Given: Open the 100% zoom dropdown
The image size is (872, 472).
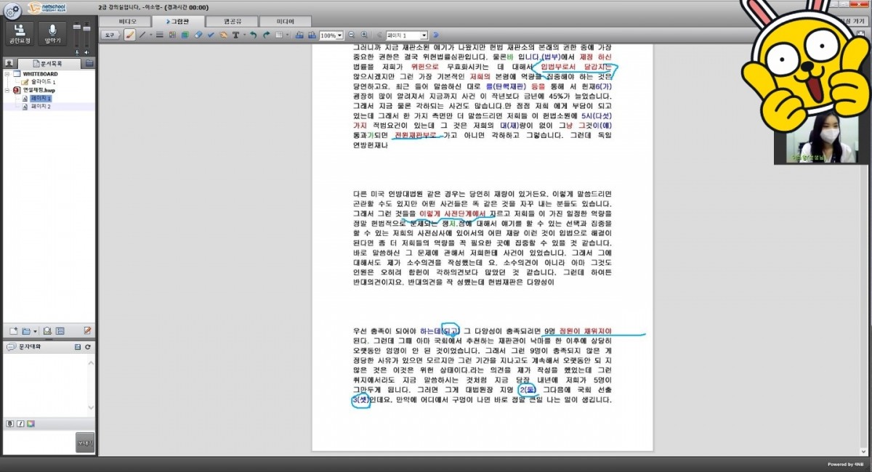Looking at the screenshot, I should 340,35.
